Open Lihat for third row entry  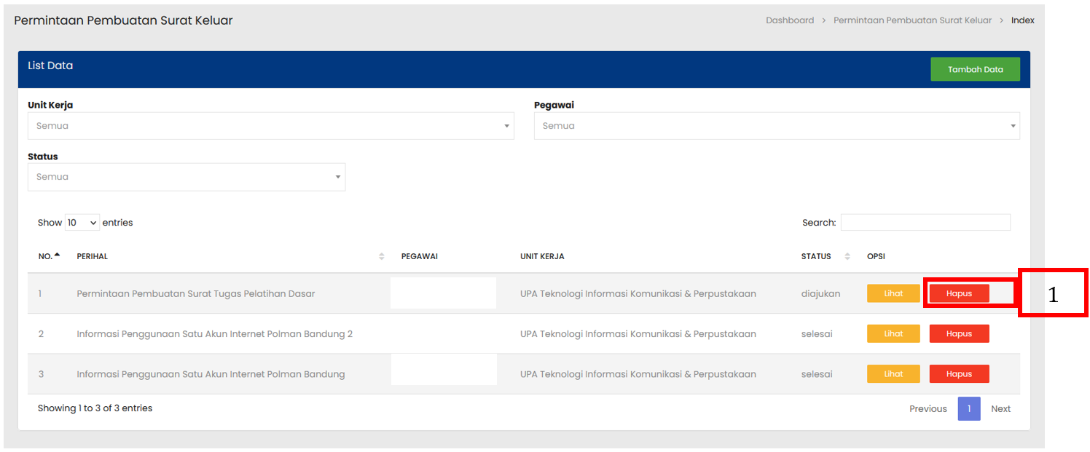893,373
